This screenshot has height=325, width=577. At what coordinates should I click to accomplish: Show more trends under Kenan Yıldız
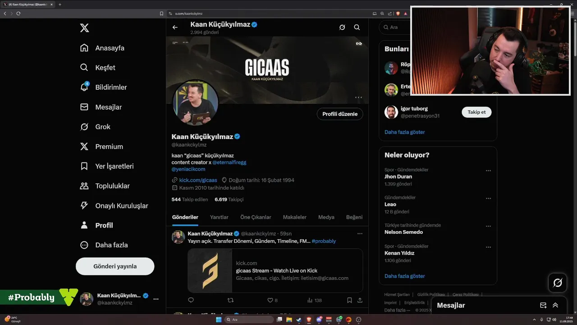404,276
